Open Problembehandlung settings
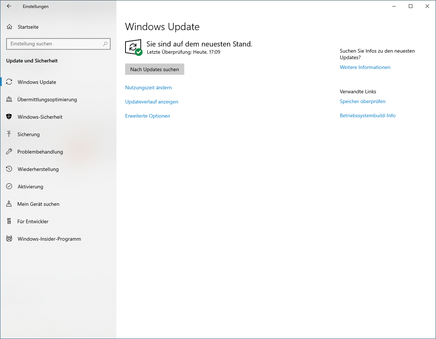The image size is (436, 339). [x=58, y=152]
